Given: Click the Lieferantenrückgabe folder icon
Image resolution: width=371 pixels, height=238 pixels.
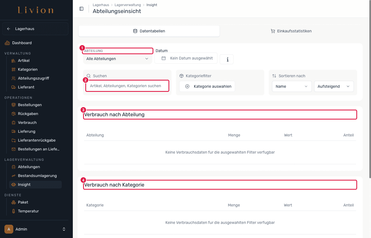Looking at the screenshot, I should [x=14, y=140].
